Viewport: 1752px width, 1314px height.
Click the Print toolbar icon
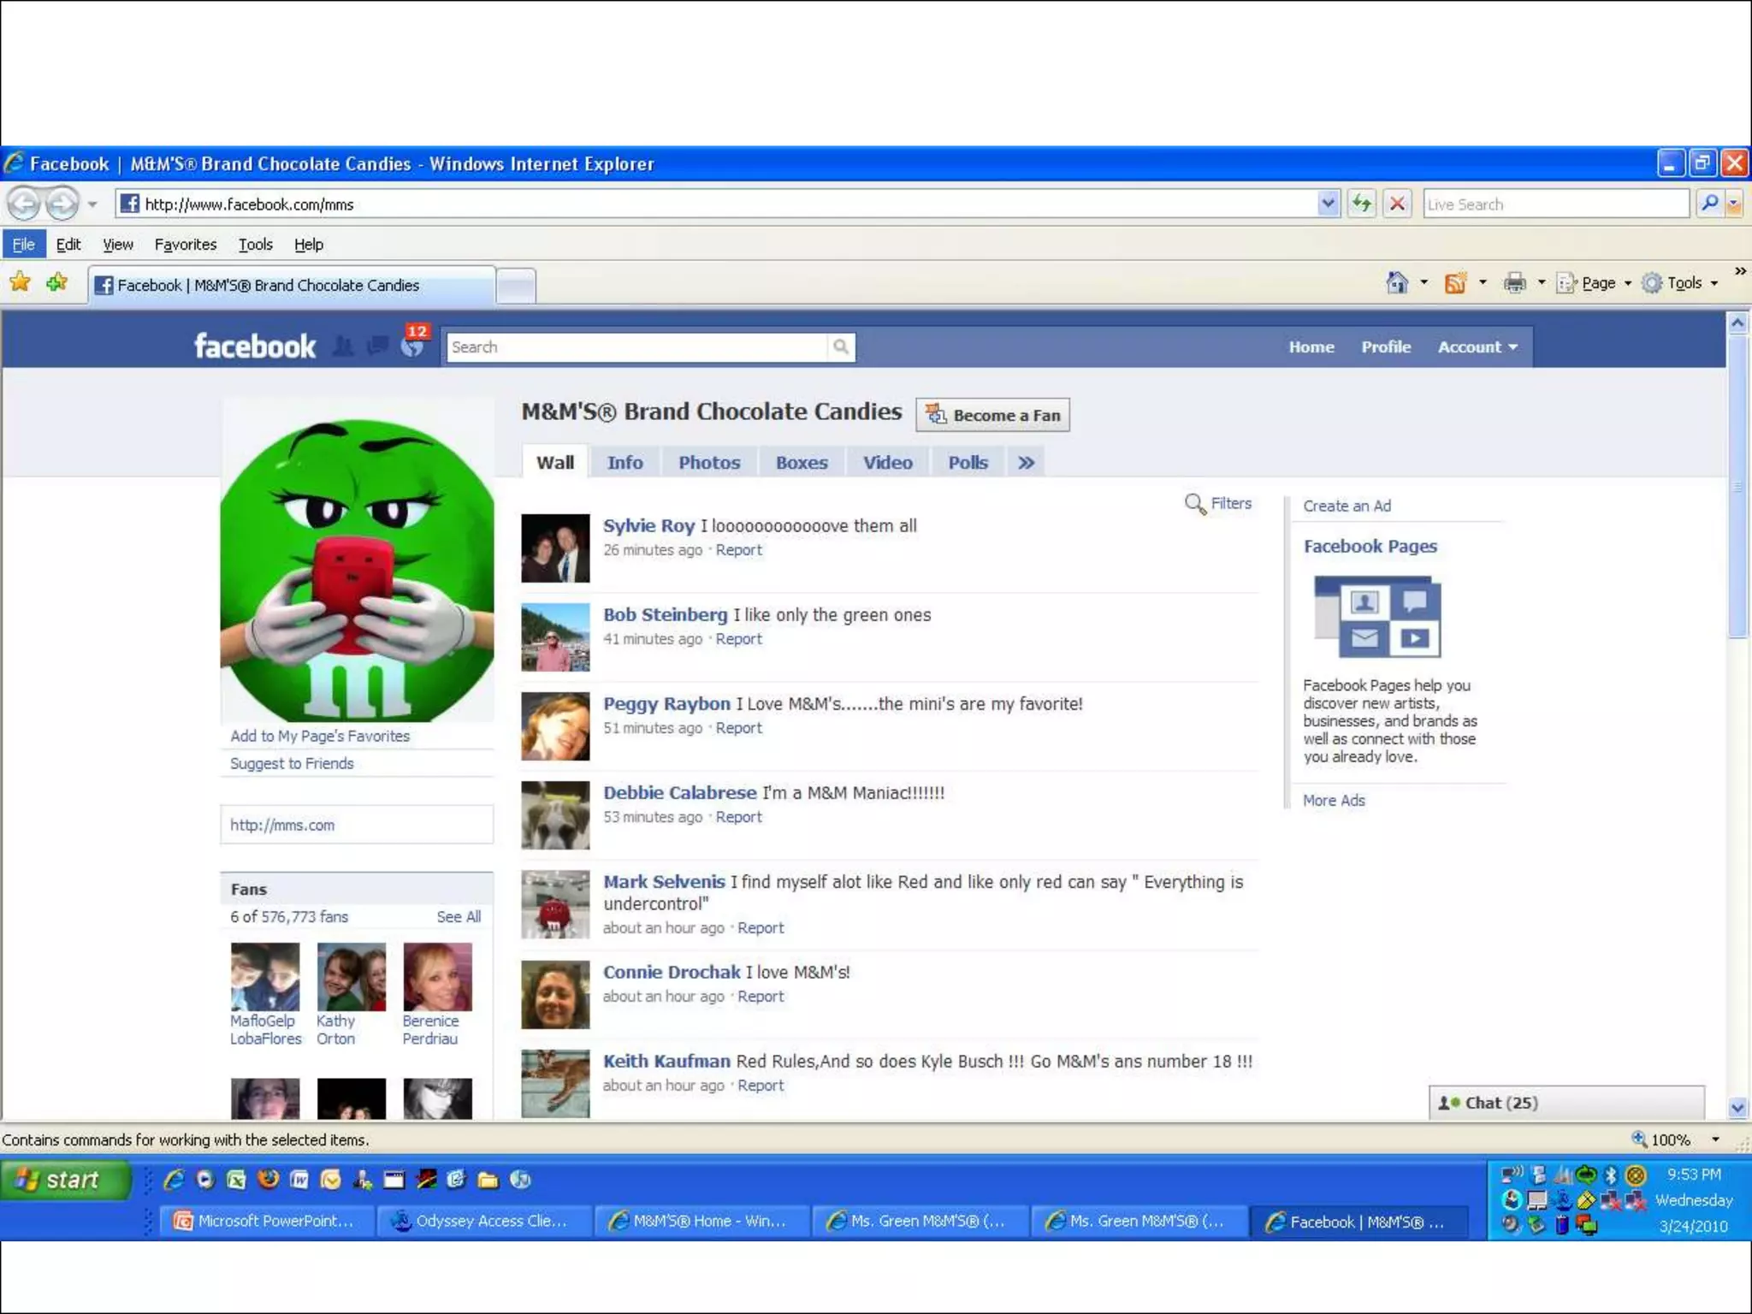(x=1515, y=283)
